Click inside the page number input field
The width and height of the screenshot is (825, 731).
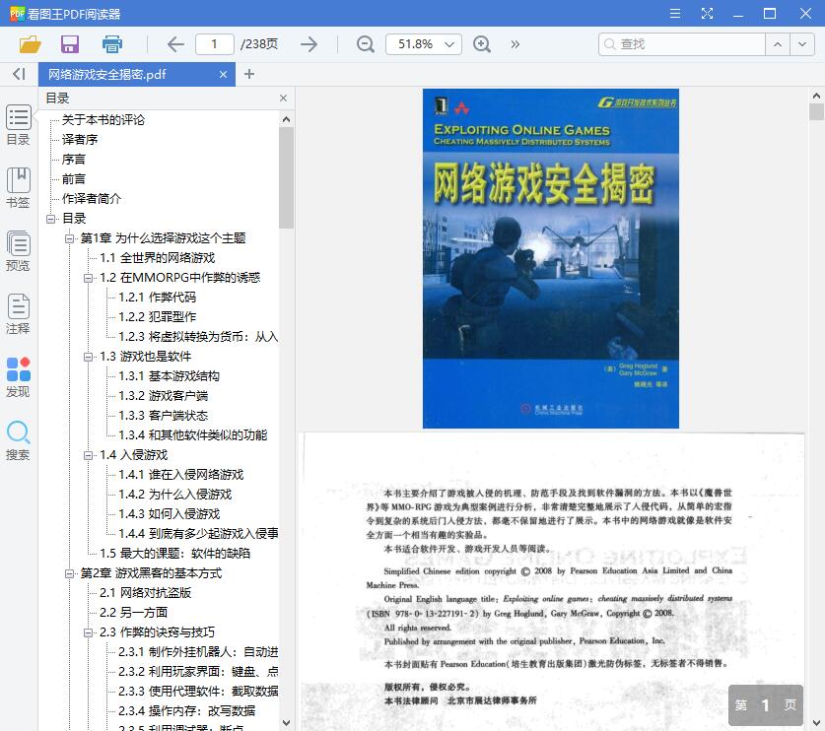(218, 44)
